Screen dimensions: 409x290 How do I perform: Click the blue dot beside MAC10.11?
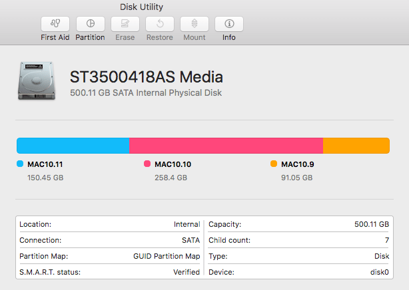pos(20,164)
